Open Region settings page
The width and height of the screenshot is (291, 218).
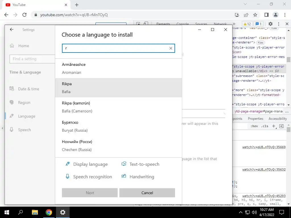(x=30, y=102)
